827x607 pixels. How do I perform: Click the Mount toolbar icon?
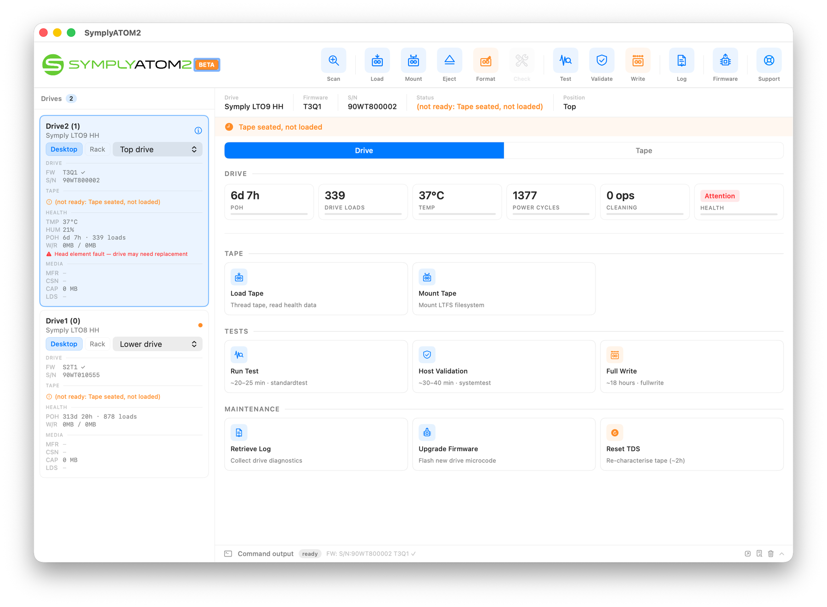413,61
